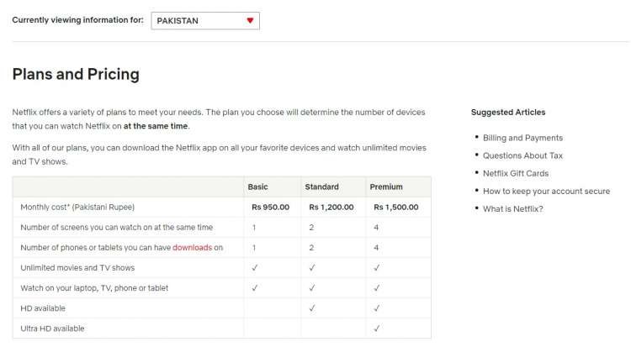The width and height of the screenshot is (631, 352).
Task: Open the Billing and Payments article
Action: click(522, 138)
